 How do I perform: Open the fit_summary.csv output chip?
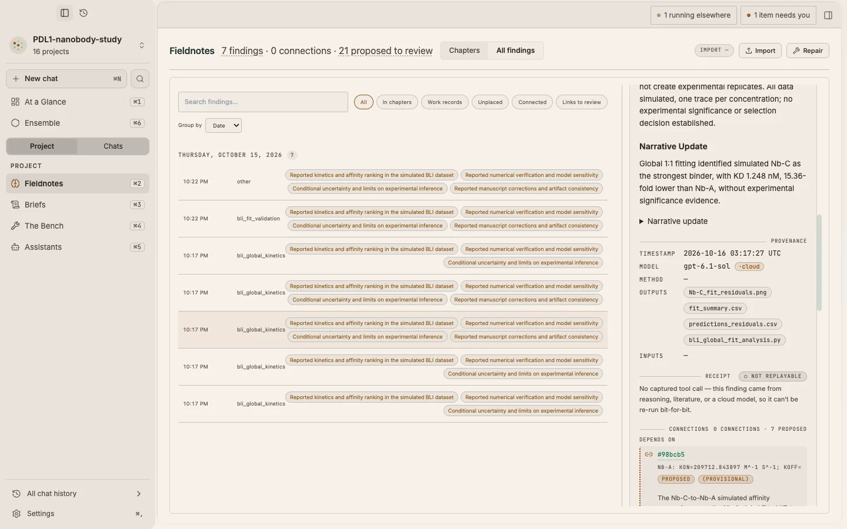715,309
